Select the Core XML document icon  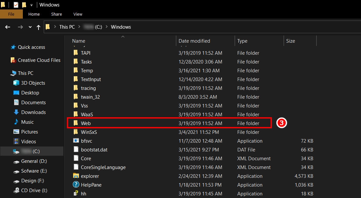click(76, 158)
